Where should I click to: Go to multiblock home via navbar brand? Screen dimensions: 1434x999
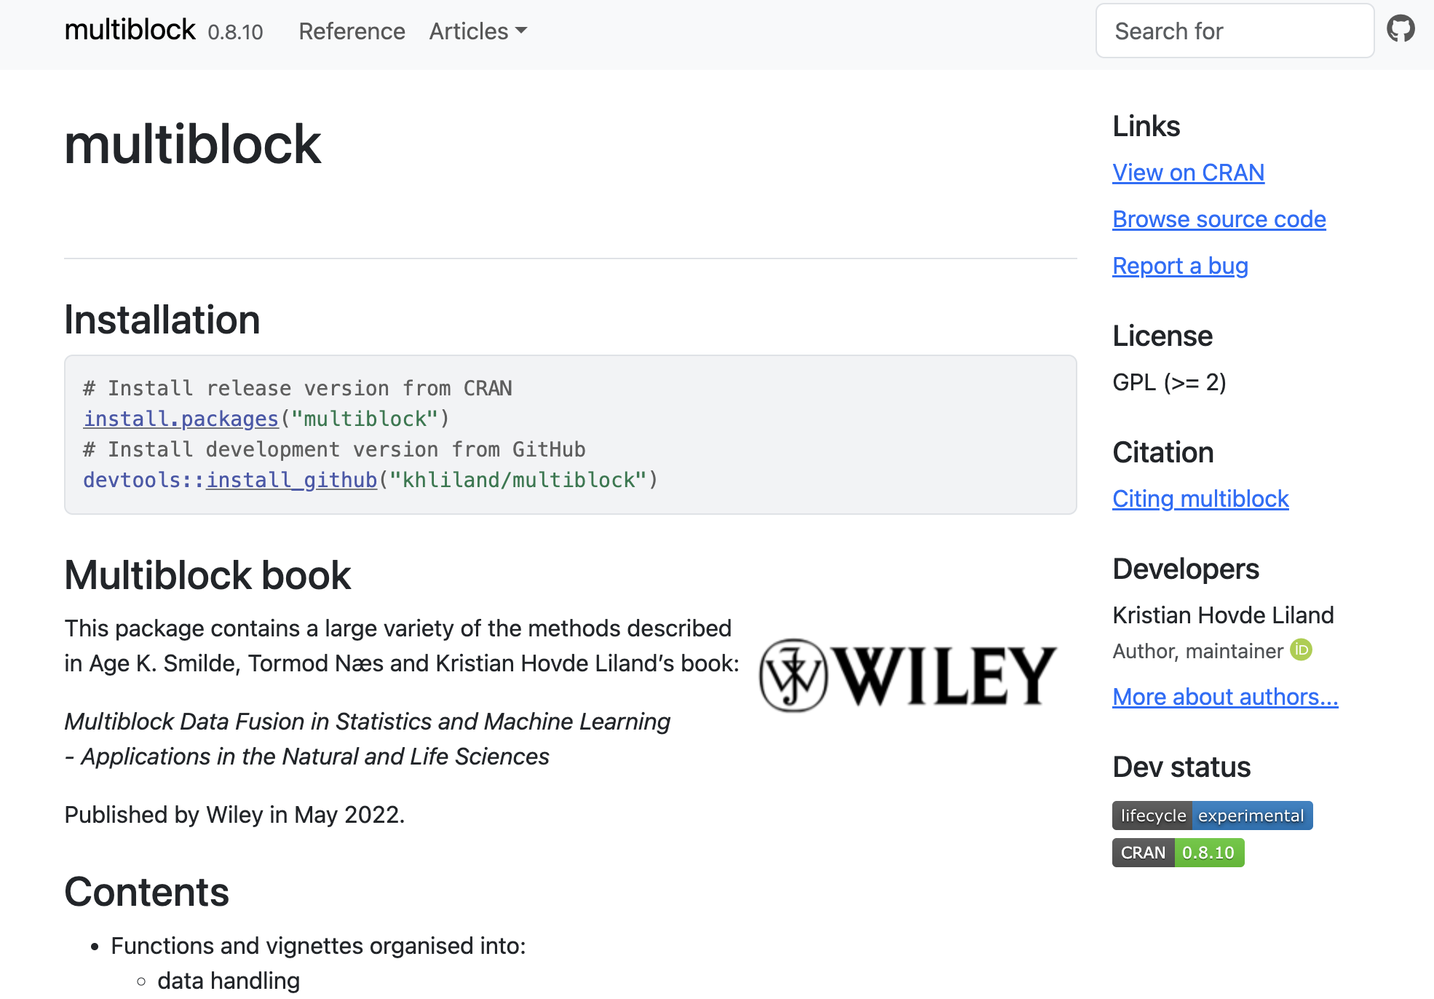[x=130, y=30]
